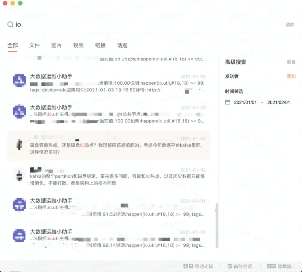Click 隐藏窗口 in footer
Image resolution: width=302 pixels, height=272 pixels.
pyautogui.click(x=287, y=266)
